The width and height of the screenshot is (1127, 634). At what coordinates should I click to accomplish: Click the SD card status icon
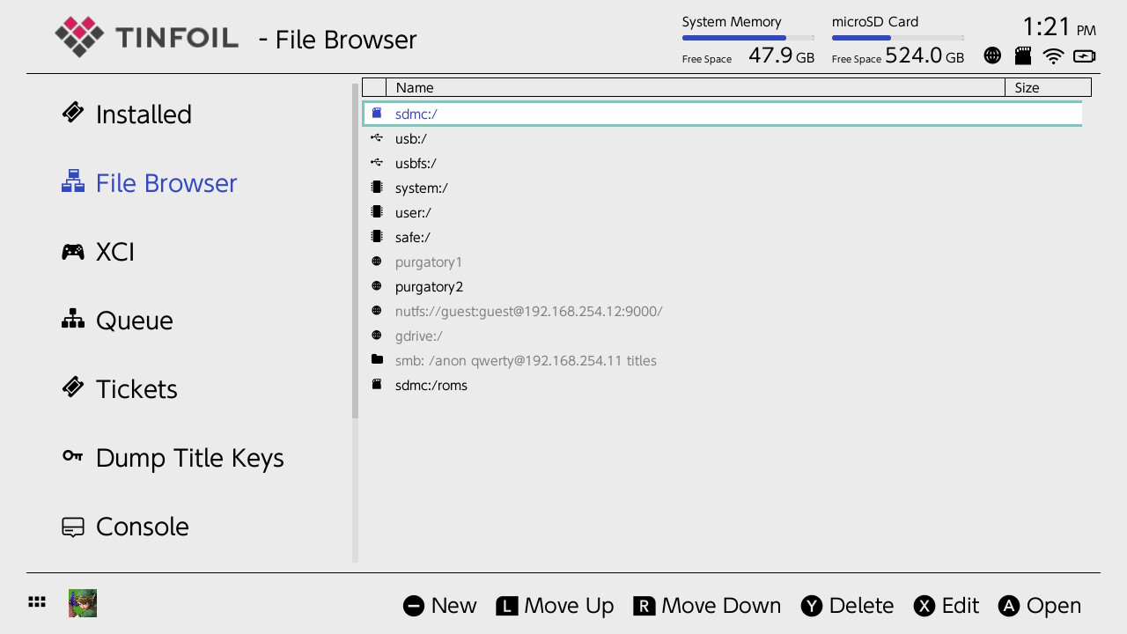point(1023,55)
